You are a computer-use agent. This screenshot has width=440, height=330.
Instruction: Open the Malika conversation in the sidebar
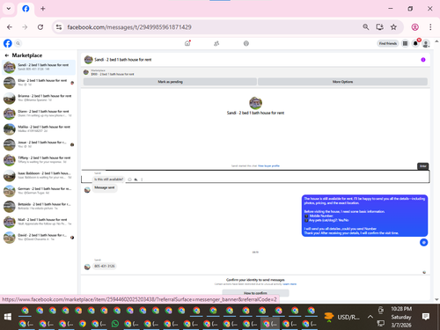pyautogui.click(x=39, y=129)
